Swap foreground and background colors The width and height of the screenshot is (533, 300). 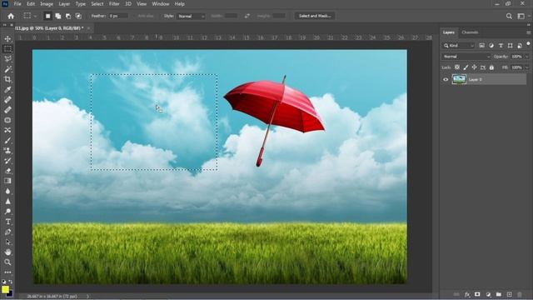pos(11,282)
